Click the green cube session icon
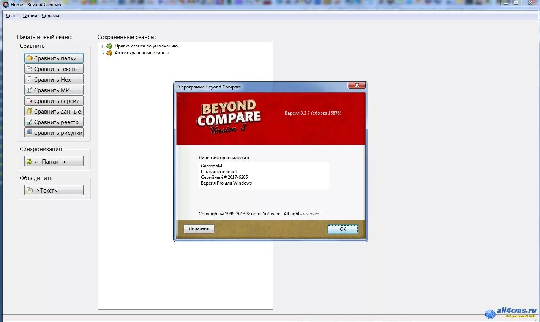This screenshot has height=322, width=540. click(110, 46)
